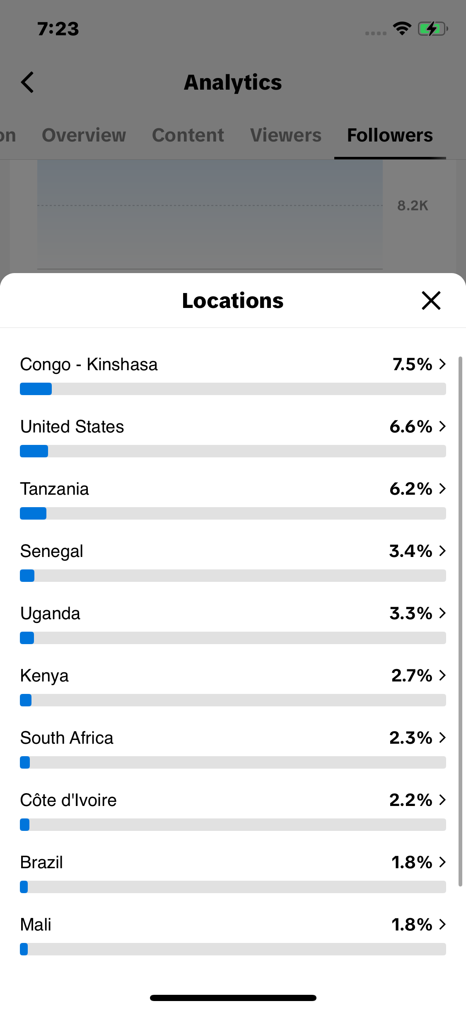The image size is (466, 1011).
Task: Click the locations list scrollbar
Action: click(x=460, y=621)
